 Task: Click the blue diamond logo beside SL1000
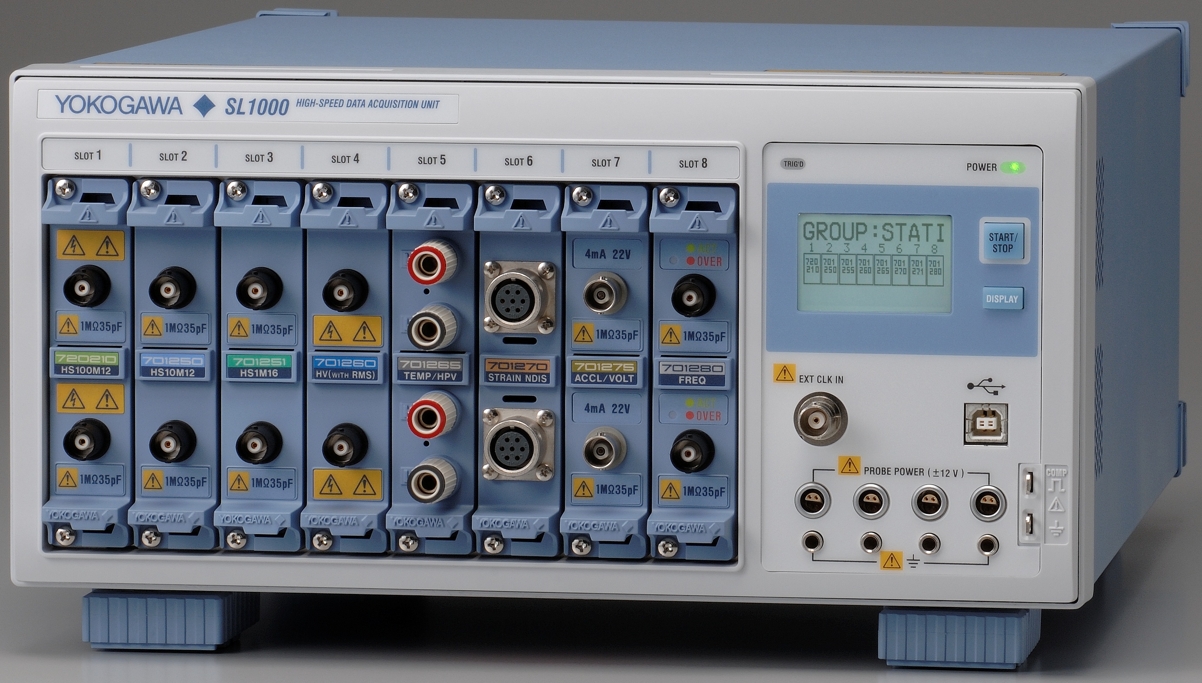[204, 106]
